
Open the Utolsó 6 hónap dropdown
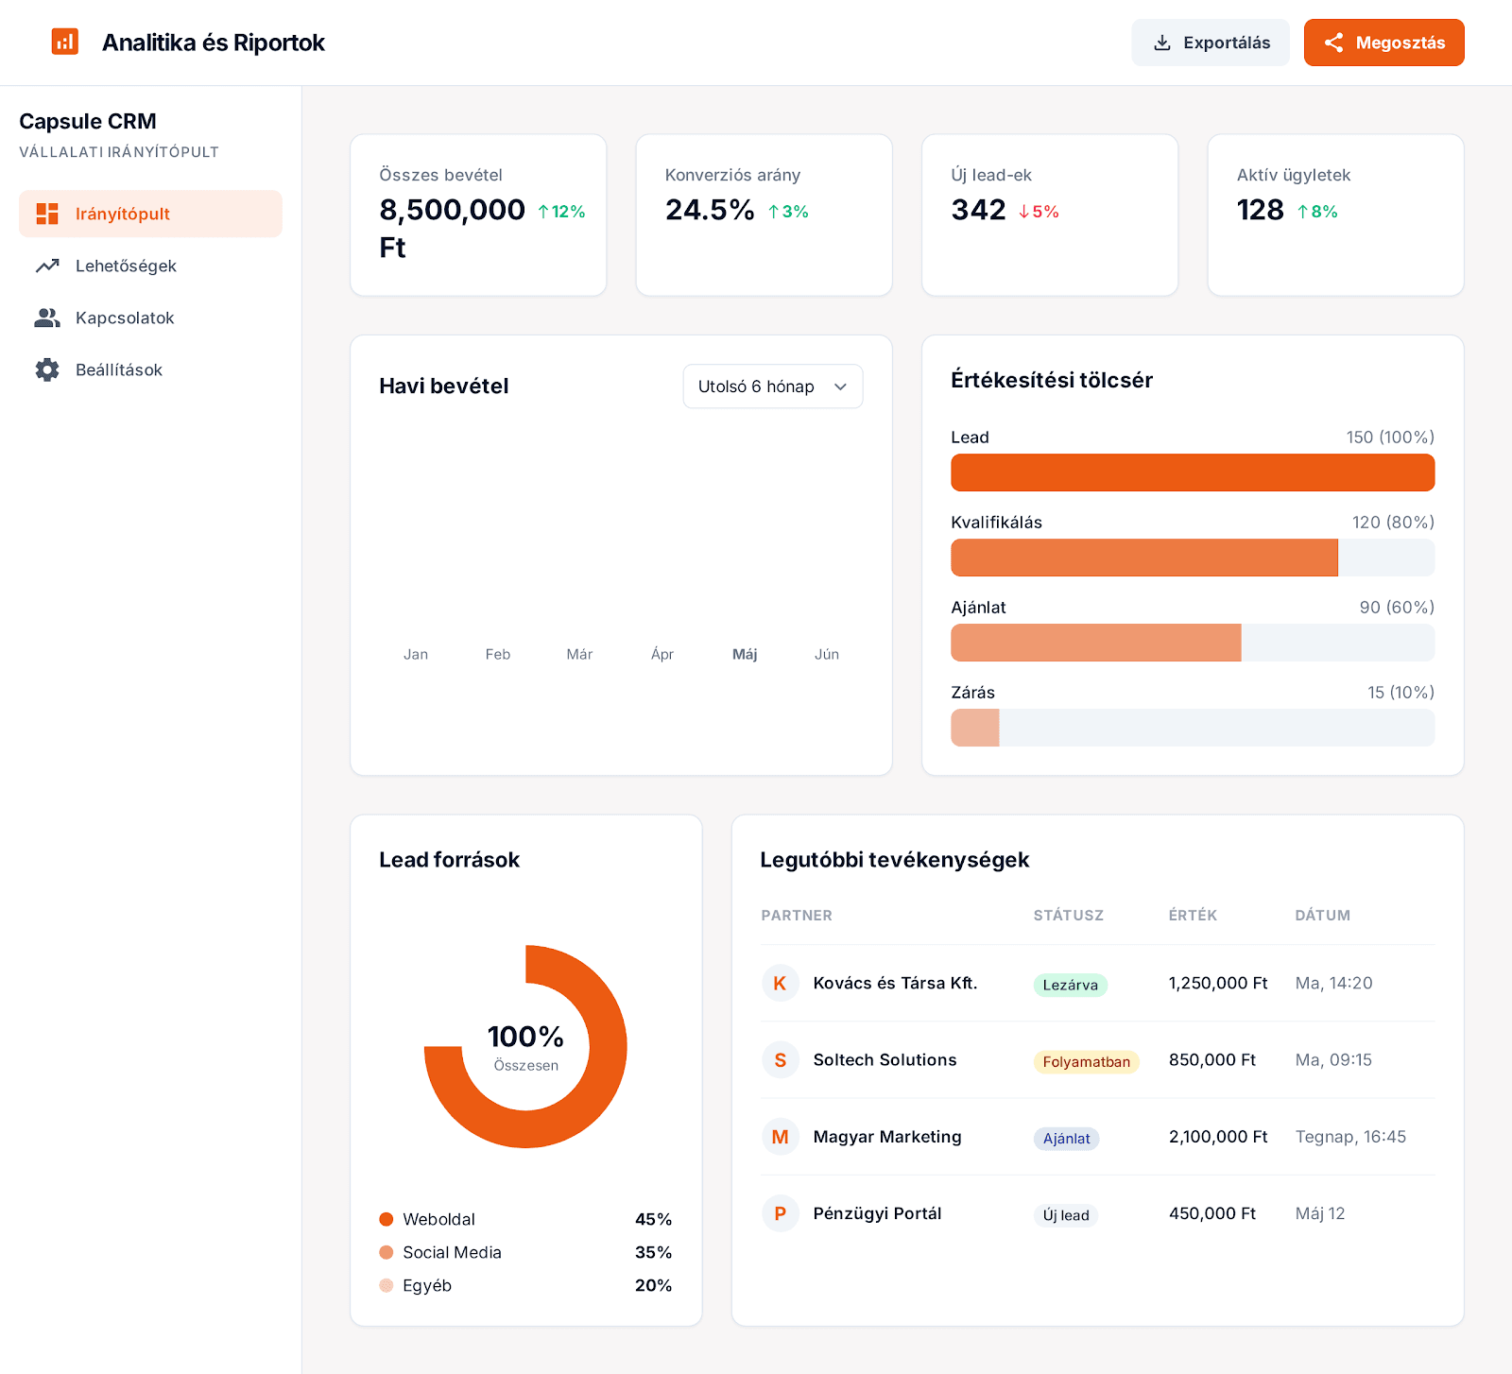click(772, 386)
